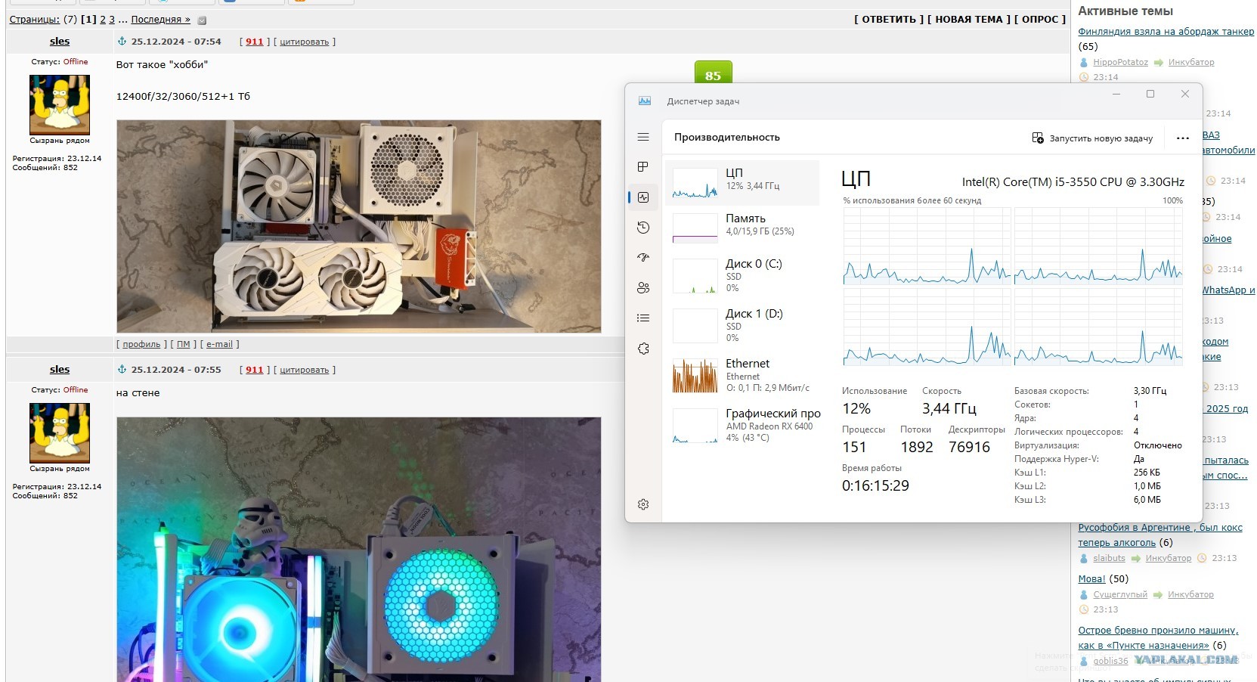Screen dimensions: 1257x682
Task: Select ЦП in the performance list
Action: (742, 182)
